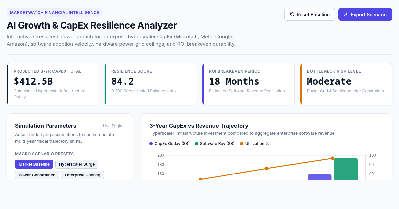
Task: Select the Hyperscaler Surge preset
Action: click(x=77, y=164)
